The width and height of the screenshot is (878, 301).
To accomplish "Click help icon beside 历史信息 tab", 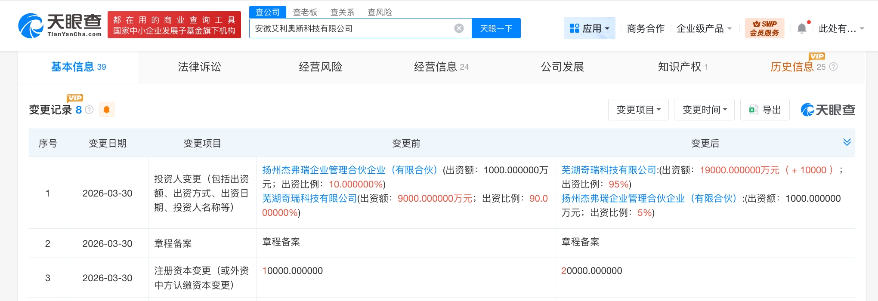I will (833, 67).
